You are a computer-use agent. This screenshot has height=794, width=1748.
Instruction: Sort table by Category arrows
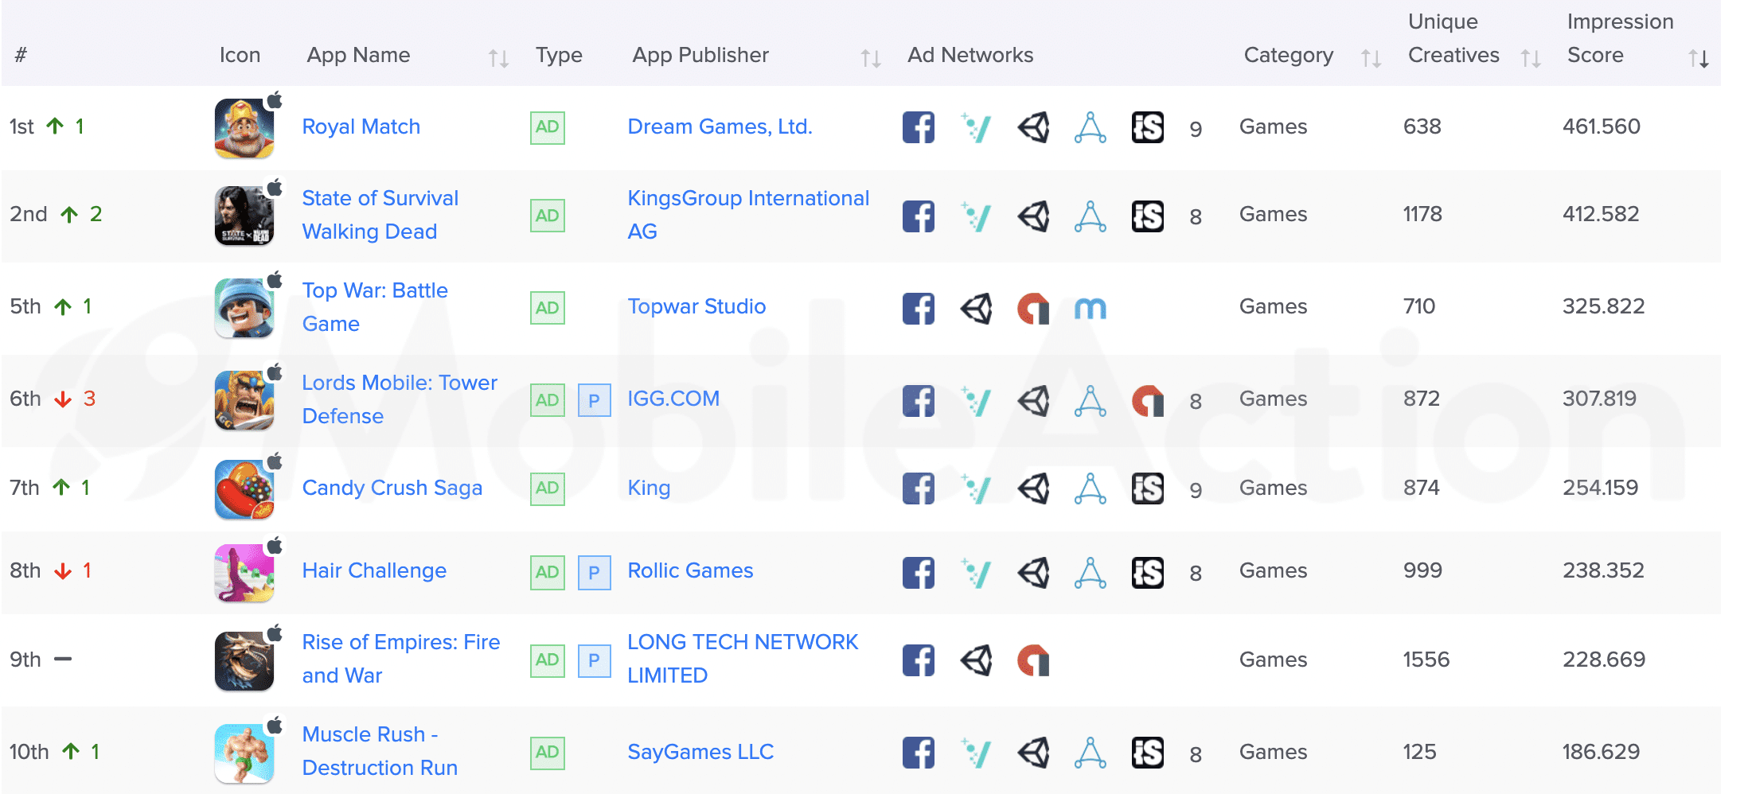coord(1371,58)
